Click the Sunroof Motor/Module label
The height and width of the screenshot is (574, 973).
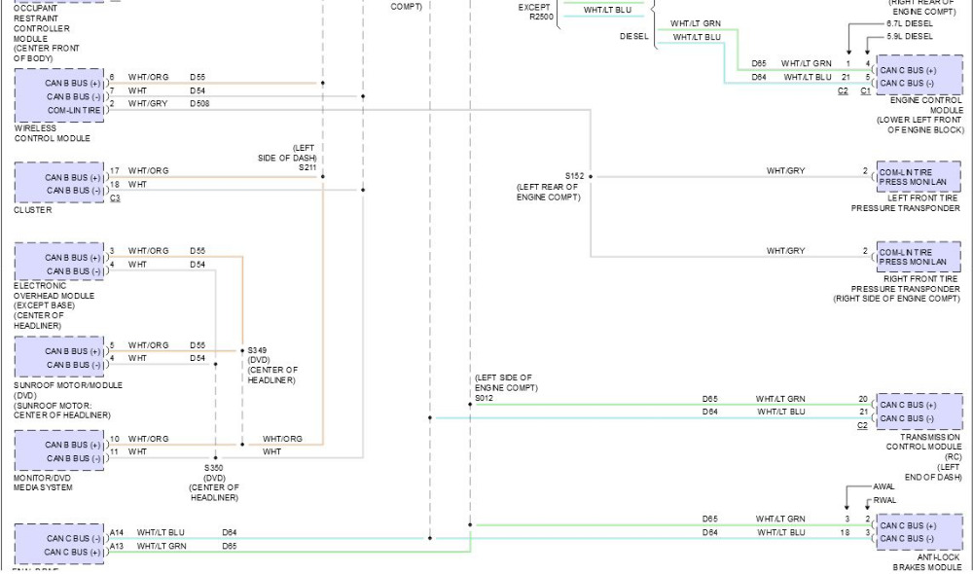click(x=68, y=400)
